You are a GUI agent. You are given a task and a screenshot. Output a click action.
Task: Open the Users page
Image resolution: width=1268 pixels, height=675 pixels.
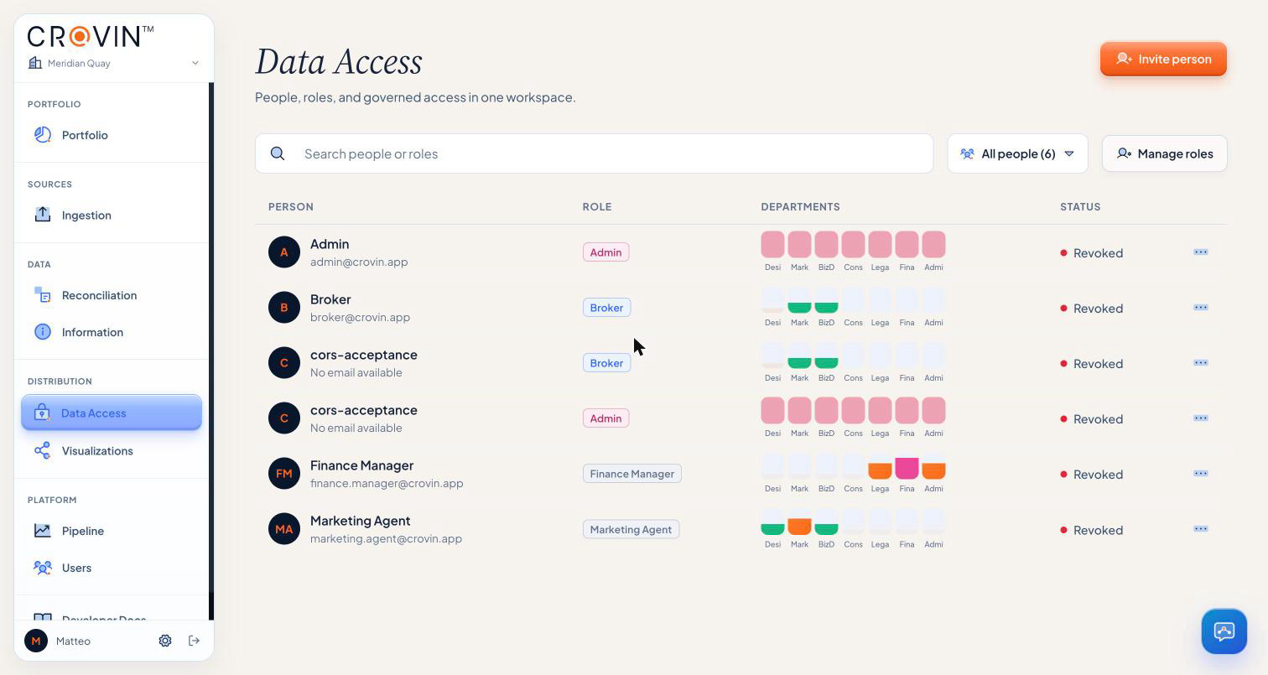(x=112, y=568)
